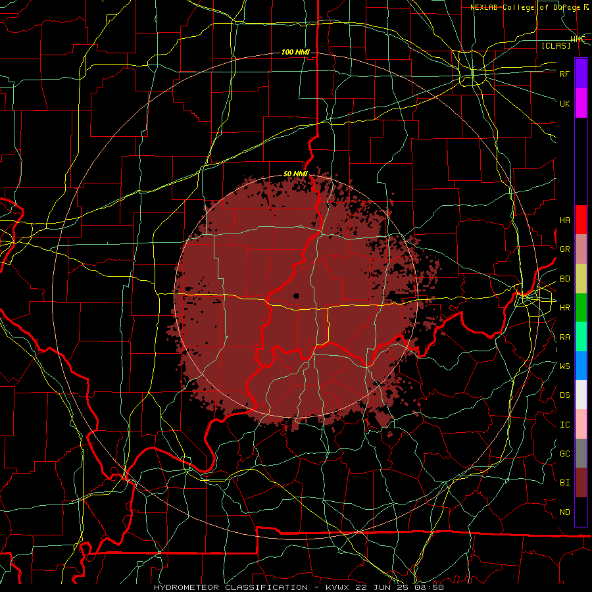Click the RF purple legend swatch
The image size is (592, 592).
[581, 74]
